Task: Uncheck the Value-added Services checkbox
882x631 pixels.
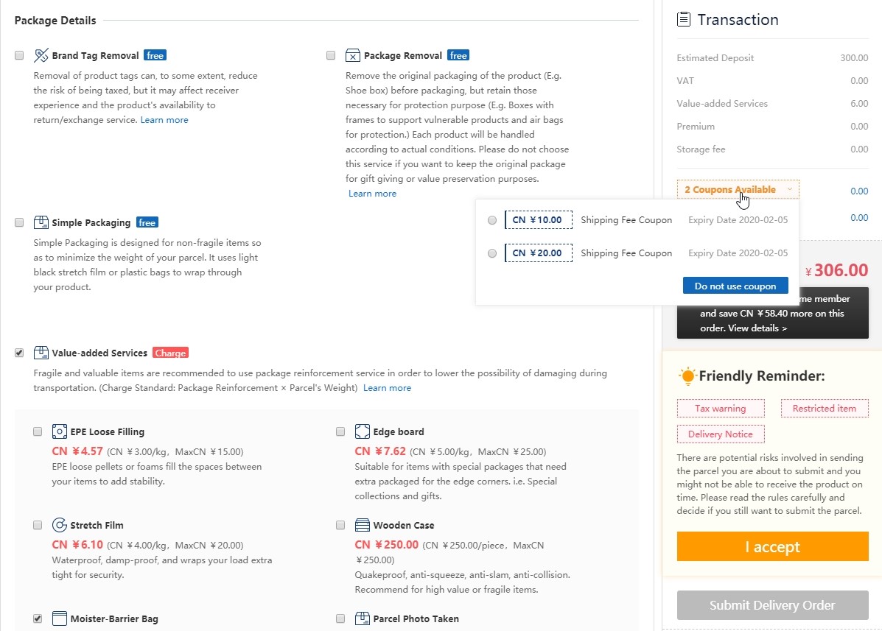Action: tap(19, 353)
